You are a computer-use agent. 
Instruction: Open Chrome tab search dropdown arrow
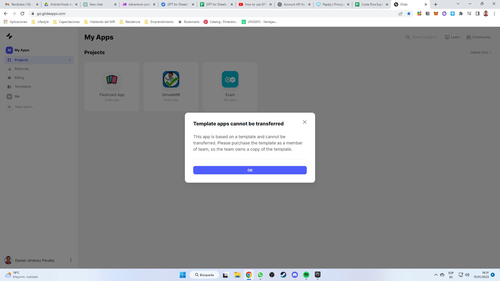click(x=458, y=4)
